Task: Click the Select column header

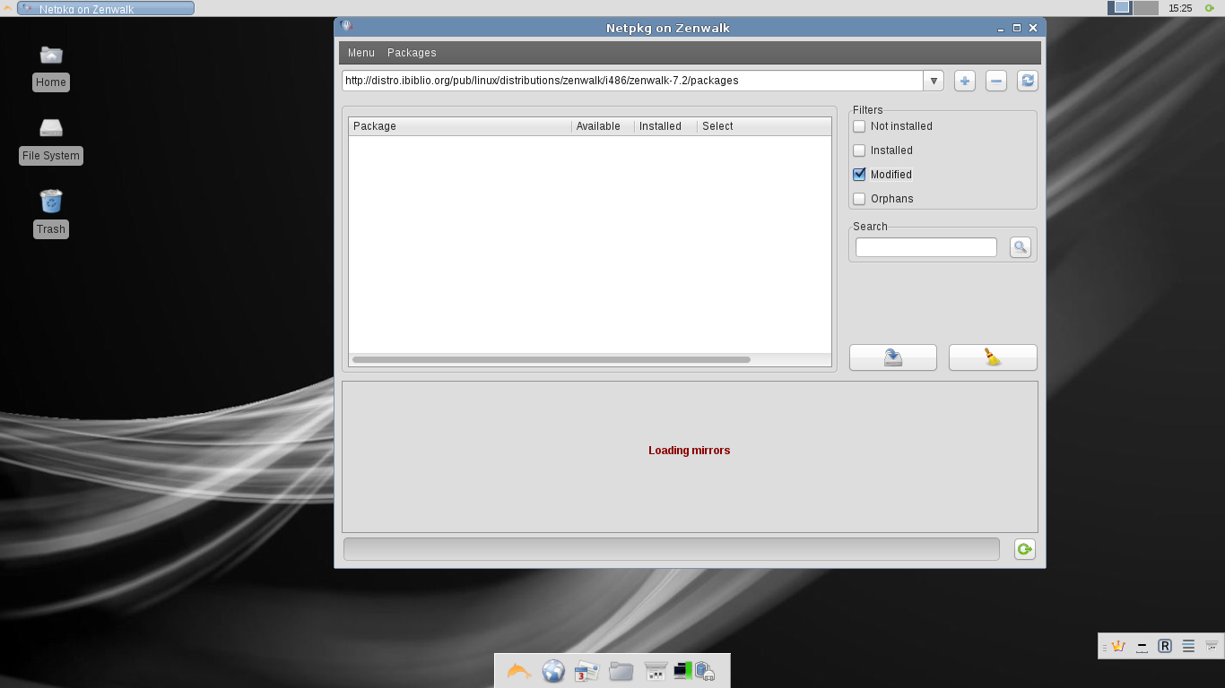Action: [764, 126]
